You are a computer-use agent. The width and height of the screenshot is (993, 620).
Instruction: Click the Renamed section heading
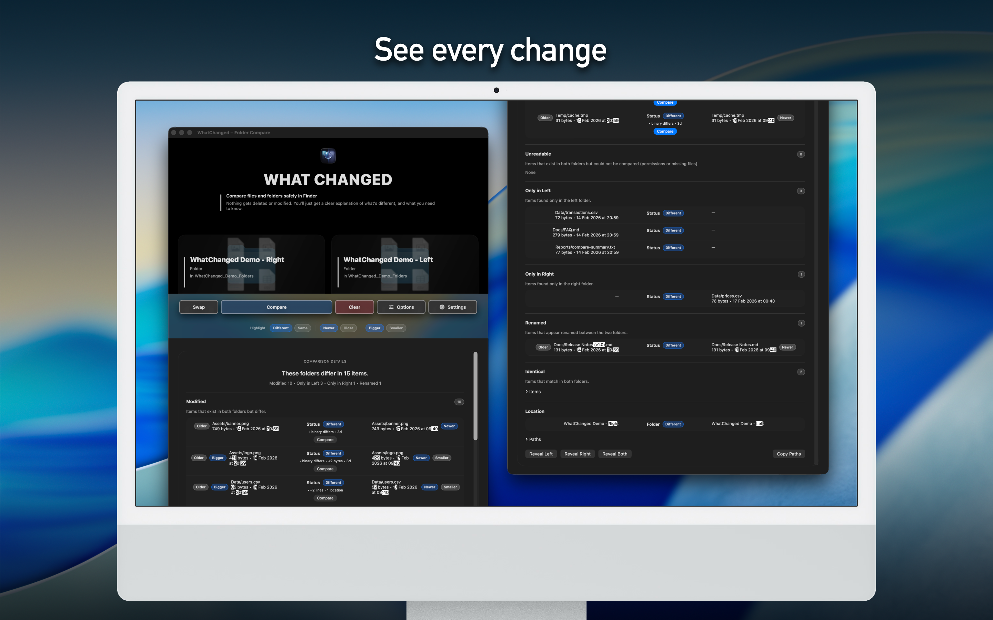click(x=535, y=323)
